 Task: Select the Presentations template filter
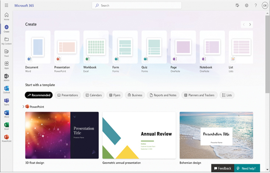pos(68,95)
